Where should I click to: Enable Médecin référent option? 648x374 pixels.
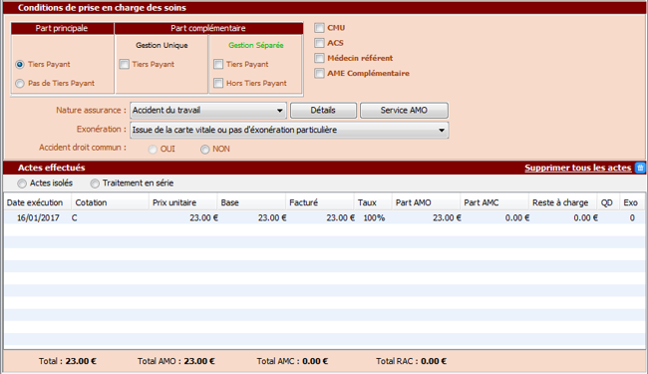tap(319, 58)
